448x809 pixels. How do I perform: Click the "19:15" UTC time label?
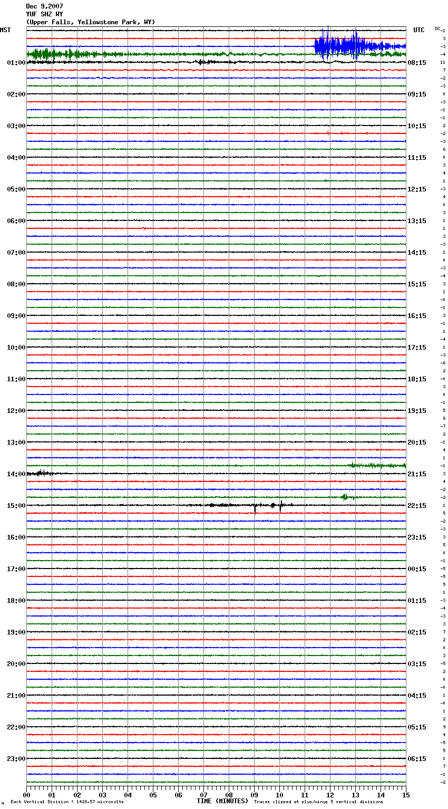pyautogui.click(x=417, y=411)
